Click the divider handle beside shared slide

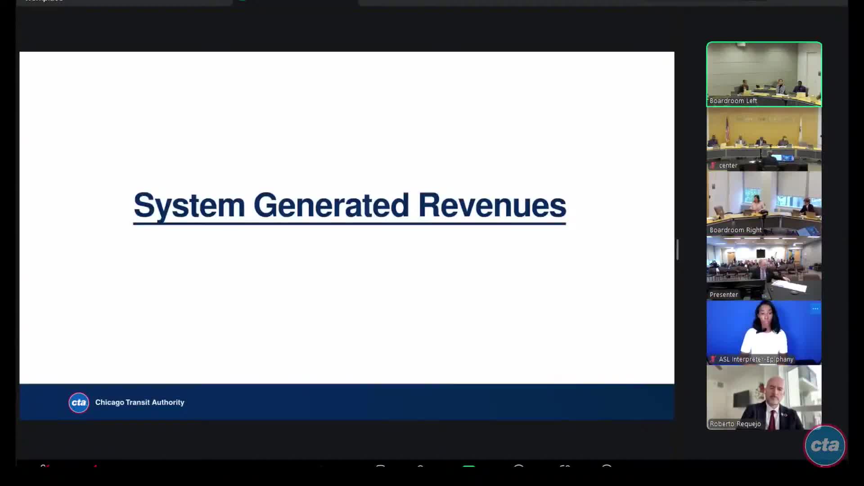[x=677, y=249]
